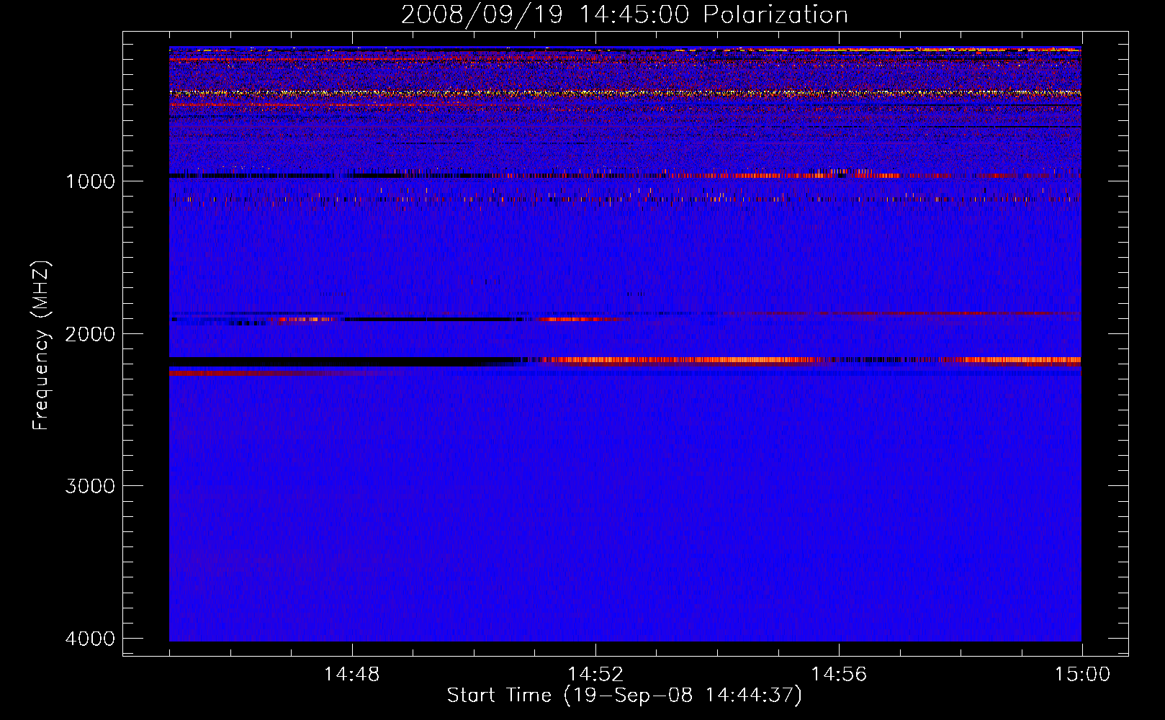Click the yellow-white interference band near 400 MHz
1165x720 pixels.
click(625, 93)
